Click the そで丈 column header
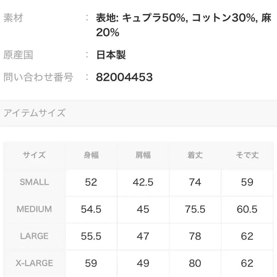 247,155
